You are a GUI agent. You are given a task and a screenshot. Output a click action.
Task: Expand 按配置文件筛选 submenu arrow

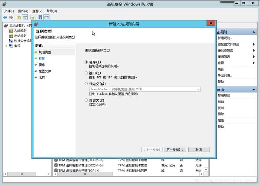pyautogui.click(x=254, y=44)
